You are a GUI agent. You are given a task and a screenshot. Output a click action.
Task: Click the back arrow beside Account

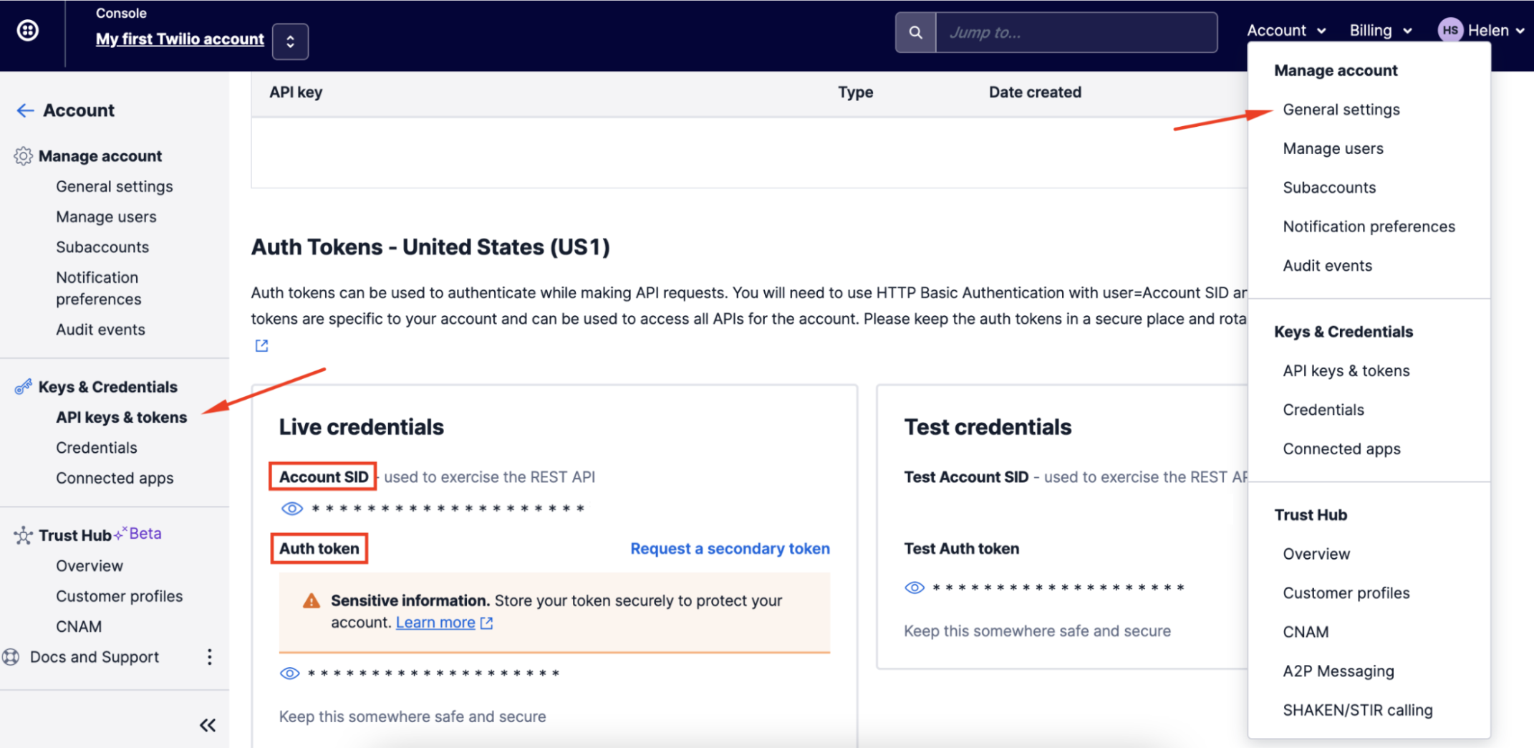coord(25,110)
